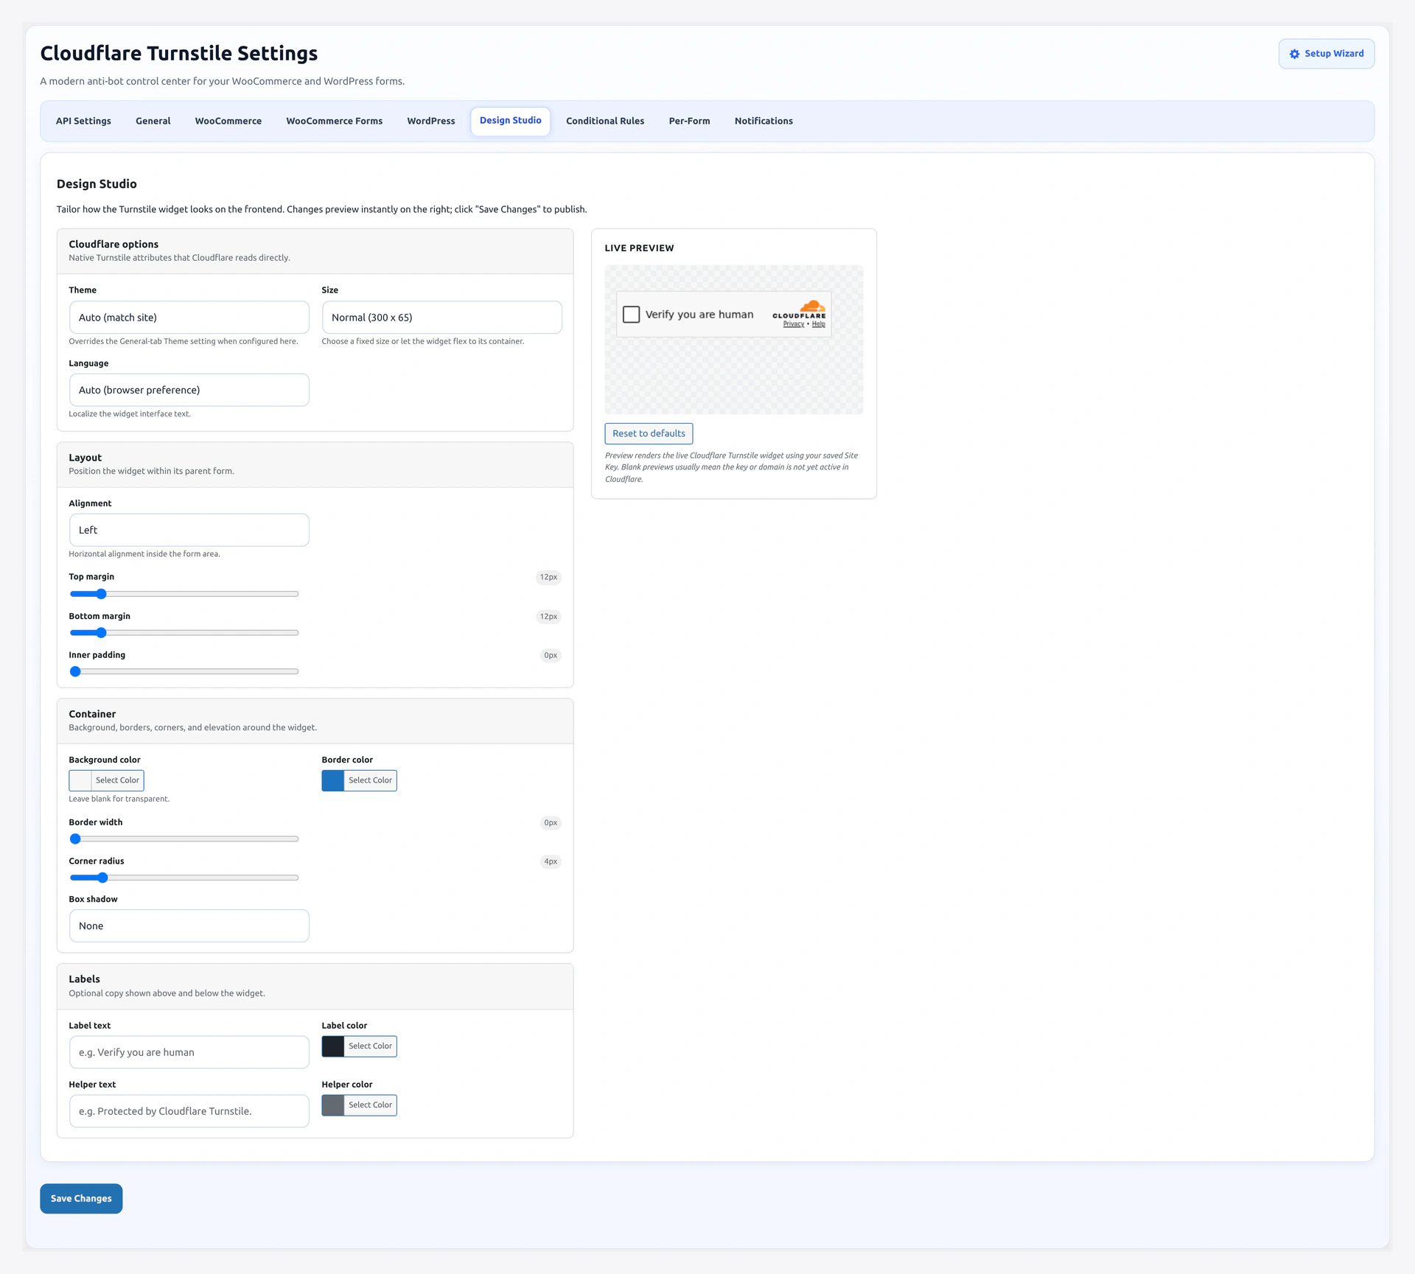Open the Language dropdown
1415x1274 pixels.
tap(189, 390)
